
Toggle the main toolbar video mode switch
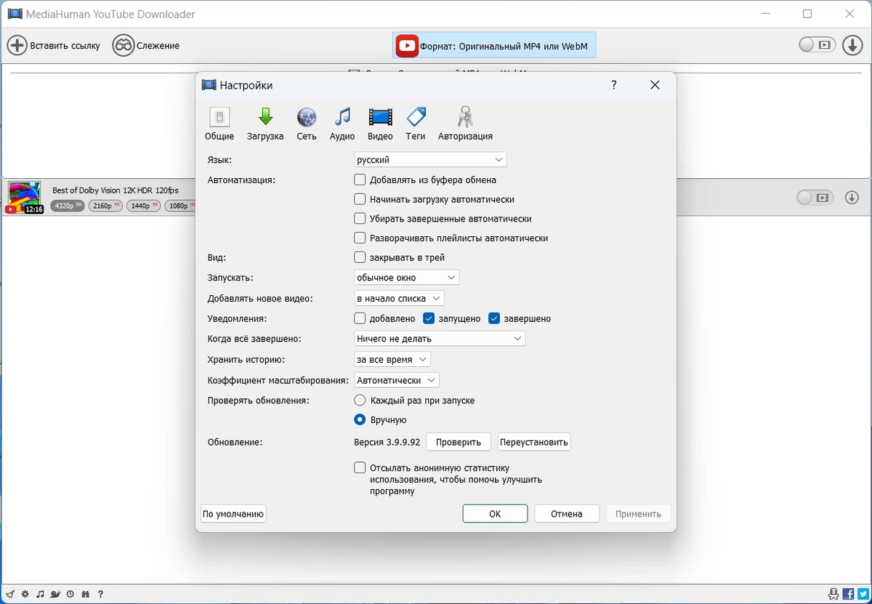(816, 45)
